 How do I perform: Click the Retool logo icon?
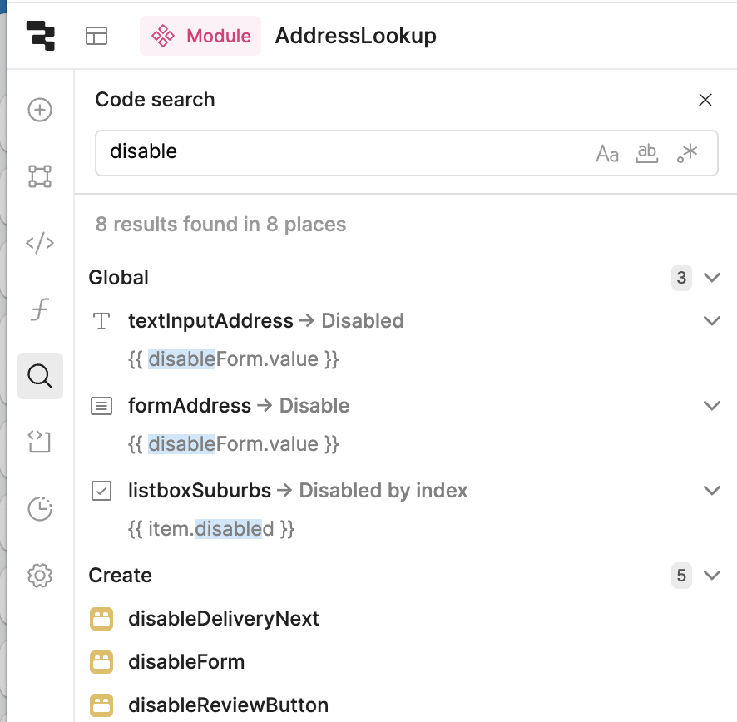[40, 36]
